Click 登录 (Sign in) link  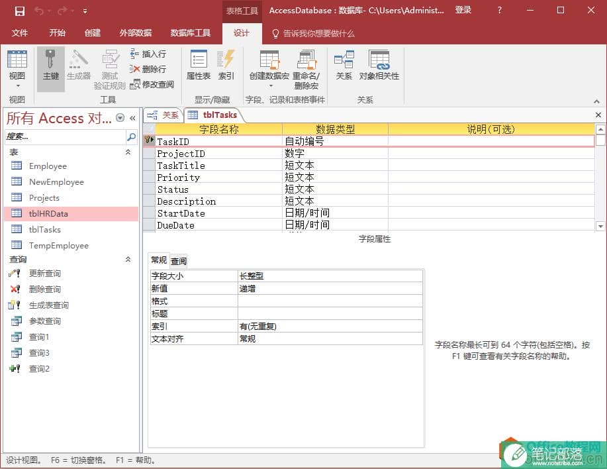point(463,11)
